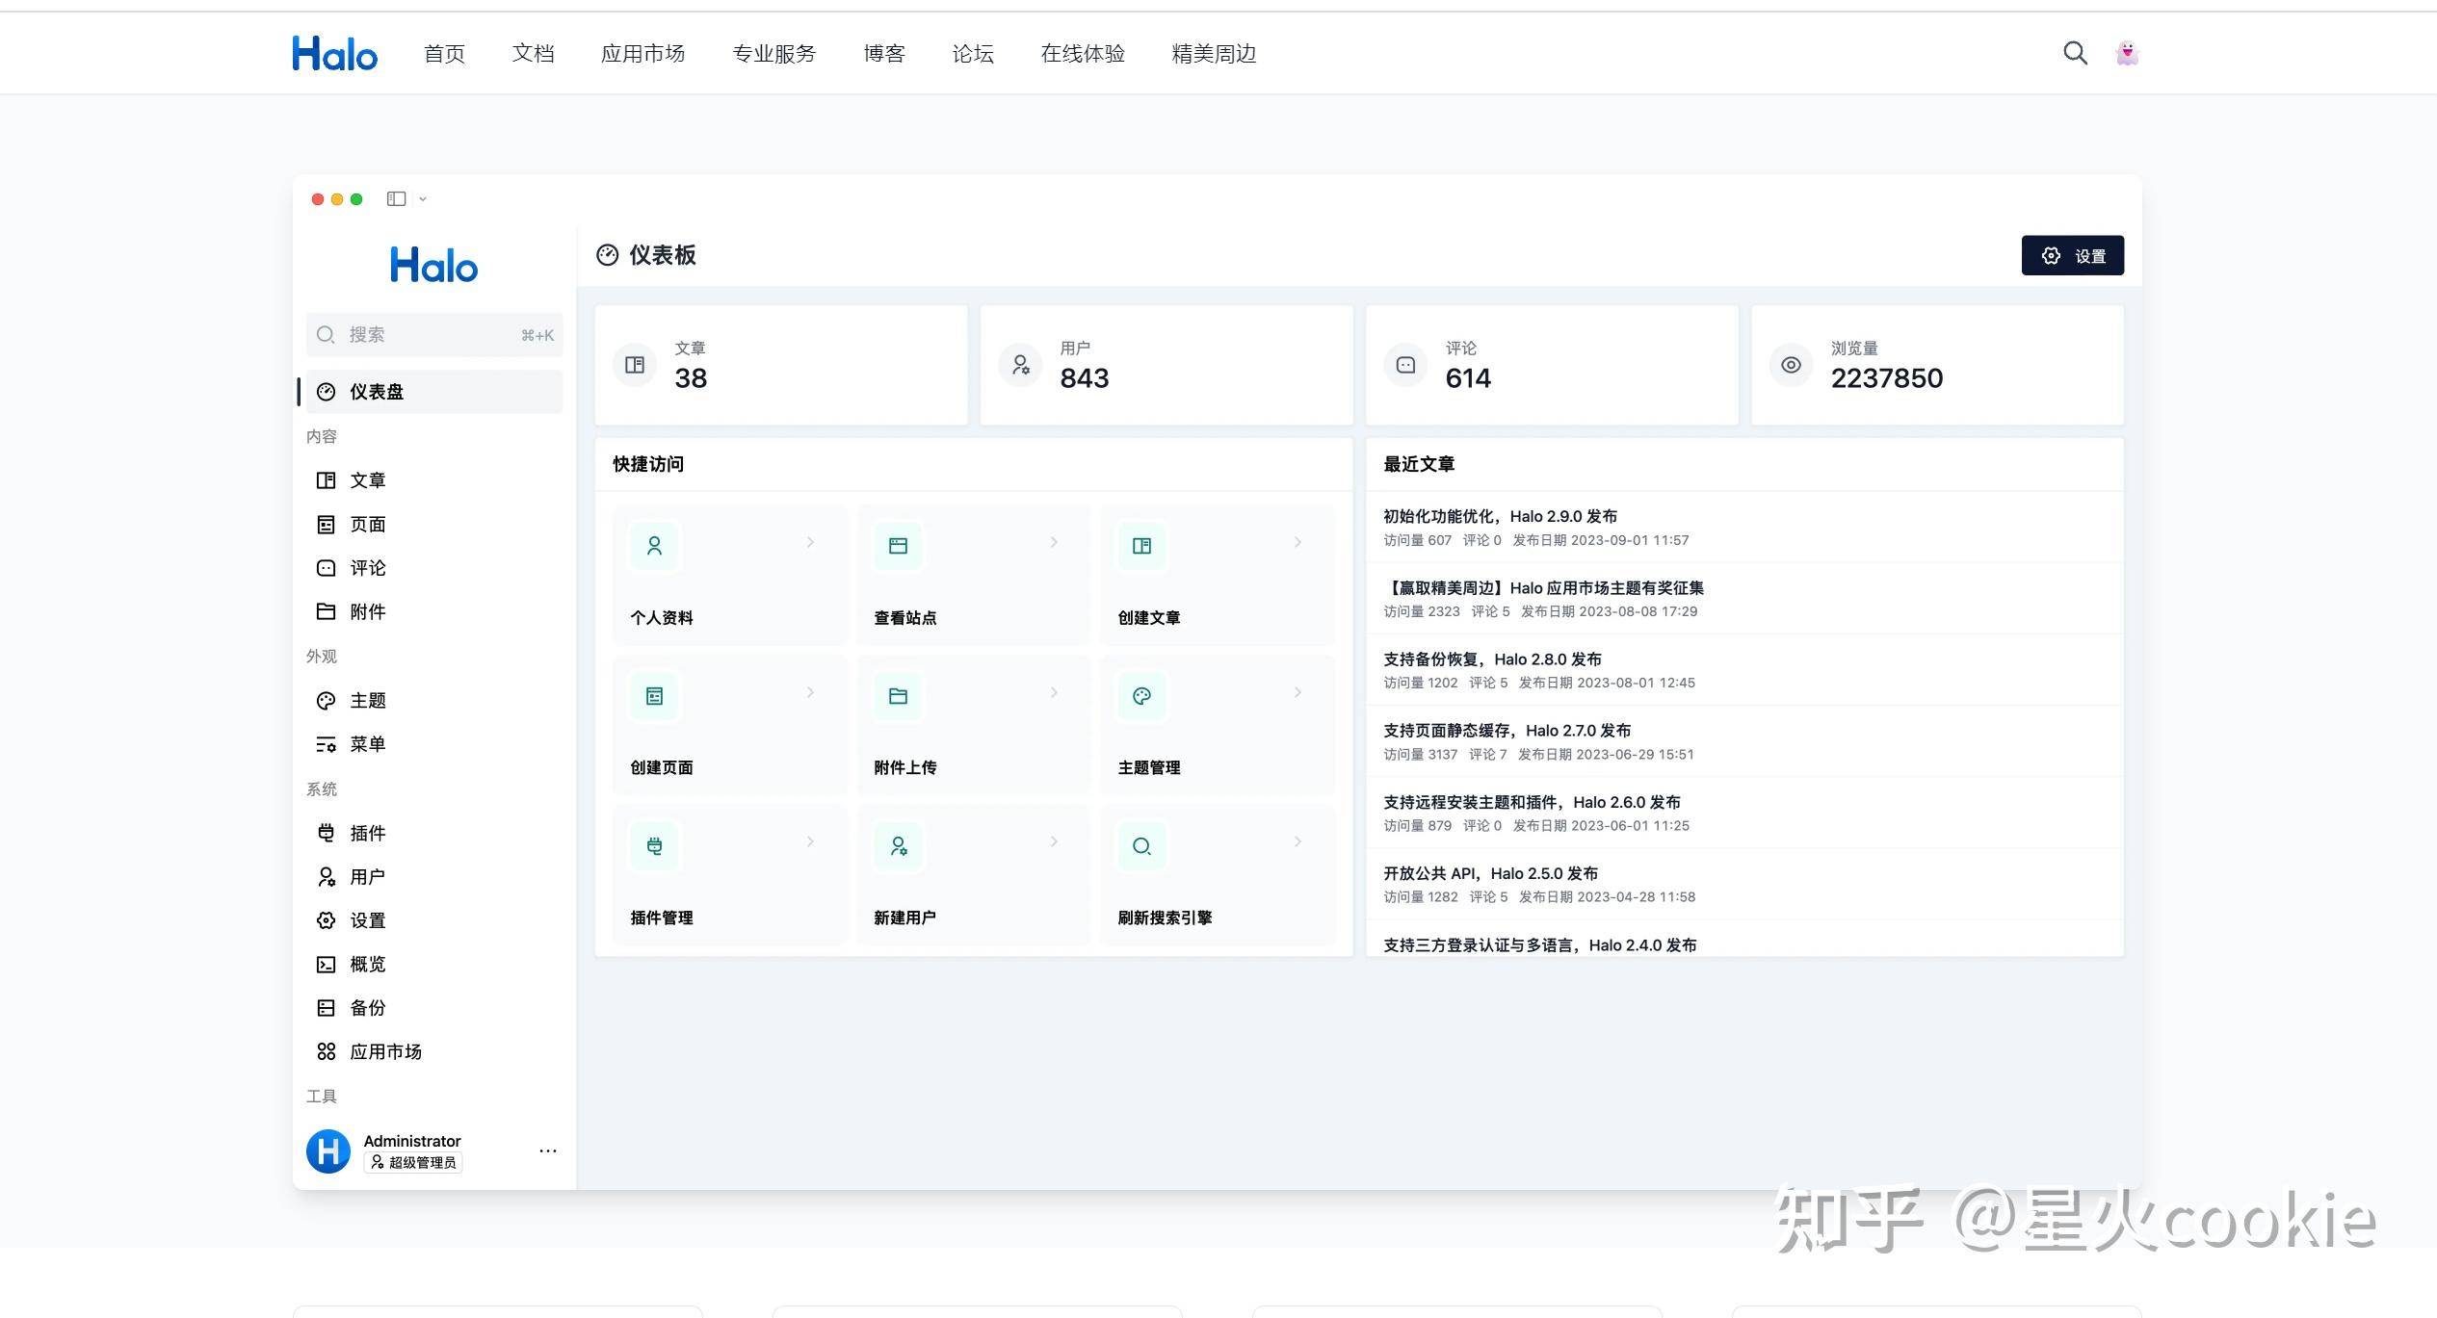This screenshot has height=1318, width=2437.
Task: Go to 文档 in top navigation
Action: tap(533, 54)
